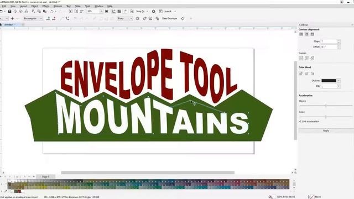This screenshot has height=199, width=354.
Task: Adjust the Object acceleration slider
Action: coord(326,106)
